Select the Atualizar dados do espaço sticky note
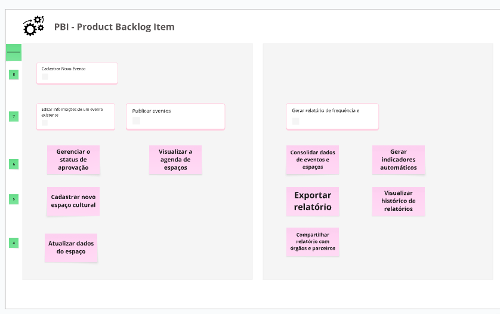Viewport: 500px width, 314px height. pyautogui.click(x=71, y=247)
